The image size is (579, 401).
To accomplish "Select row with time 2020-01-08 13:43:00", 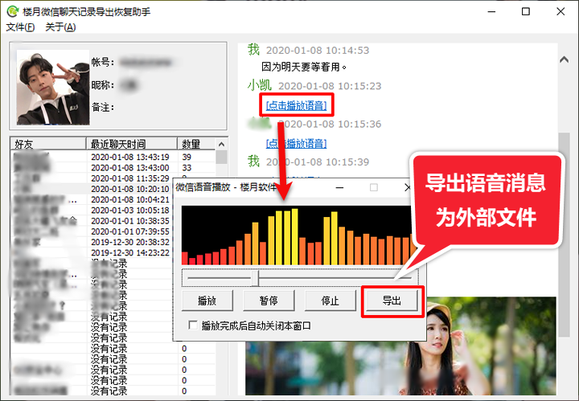I will click(113, 167).
